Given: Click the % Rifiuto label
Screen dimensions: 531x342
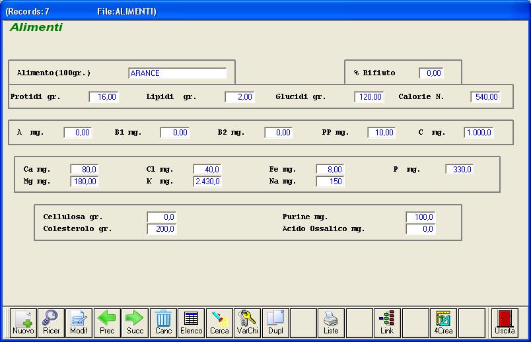Looking at the screenshot, I should pos(374,73).
